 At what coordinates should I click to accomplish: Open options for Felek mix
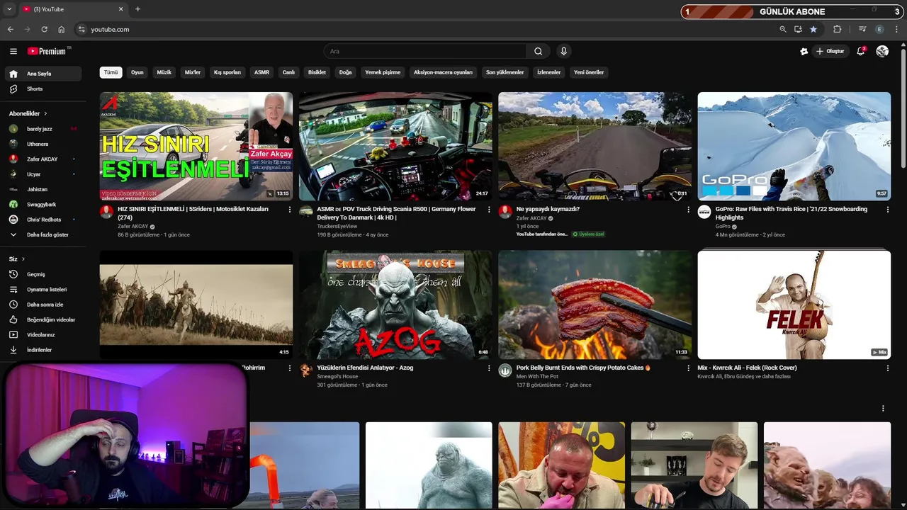pos(888,368)
